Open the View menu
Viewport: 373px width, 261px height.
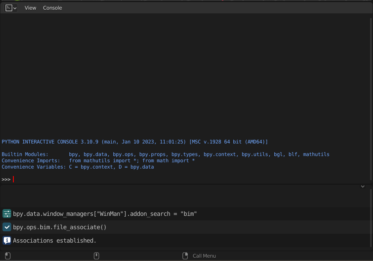pyautogui.click(x=30, y=8)
